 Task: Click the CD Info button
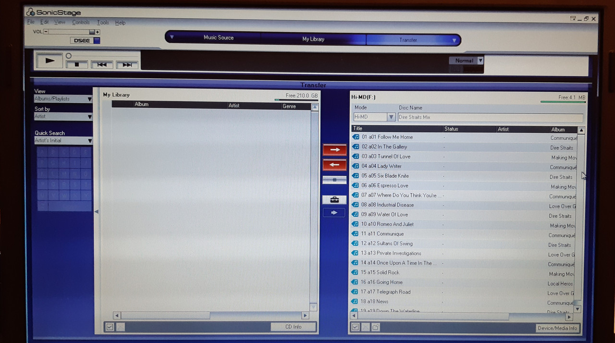pos(294,327)
